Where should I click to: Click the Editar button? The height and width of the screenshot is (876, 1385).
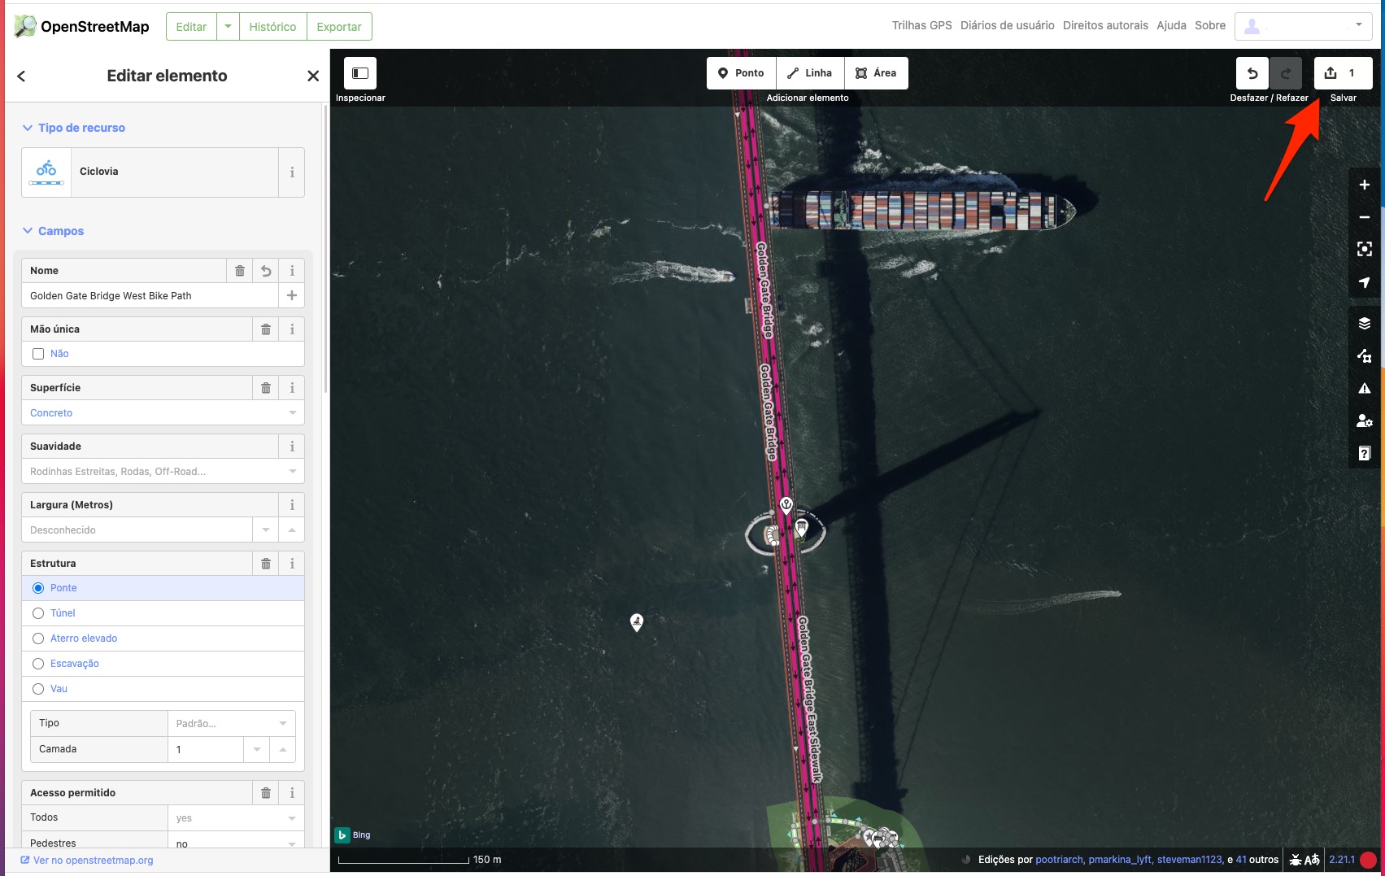click(192, 27)
